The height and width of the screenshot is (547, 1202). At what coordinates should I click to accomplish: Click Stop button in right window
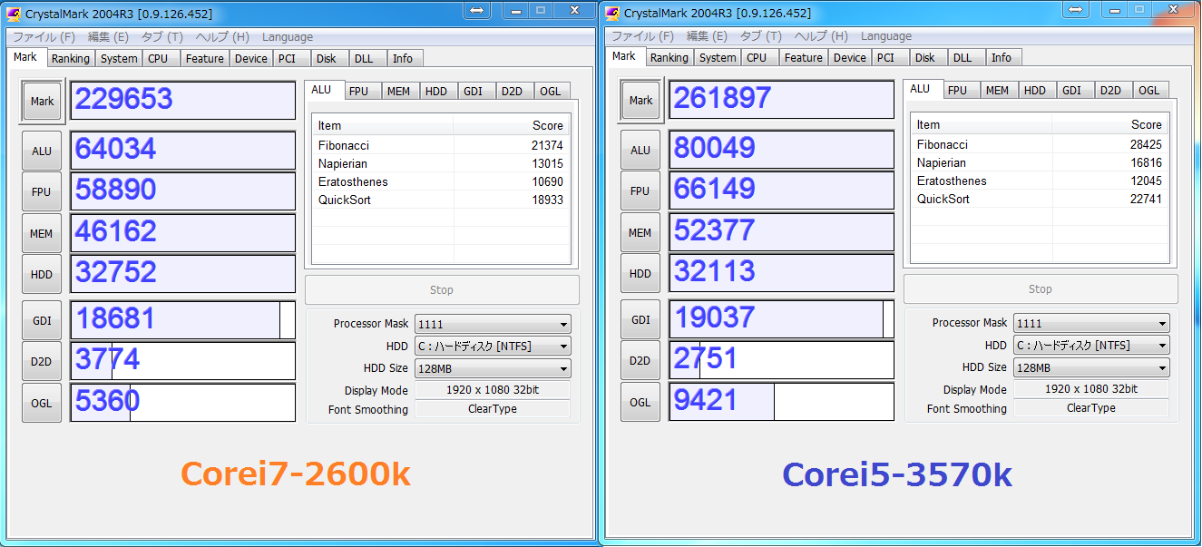1041,289
